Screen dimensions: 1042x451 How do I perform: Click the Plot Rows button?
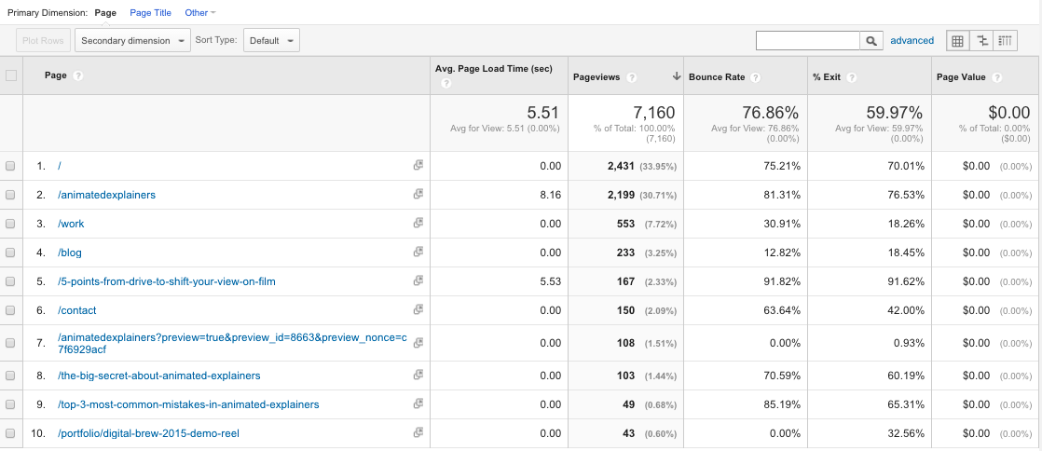pyautogui.click(x=43, y=40)
